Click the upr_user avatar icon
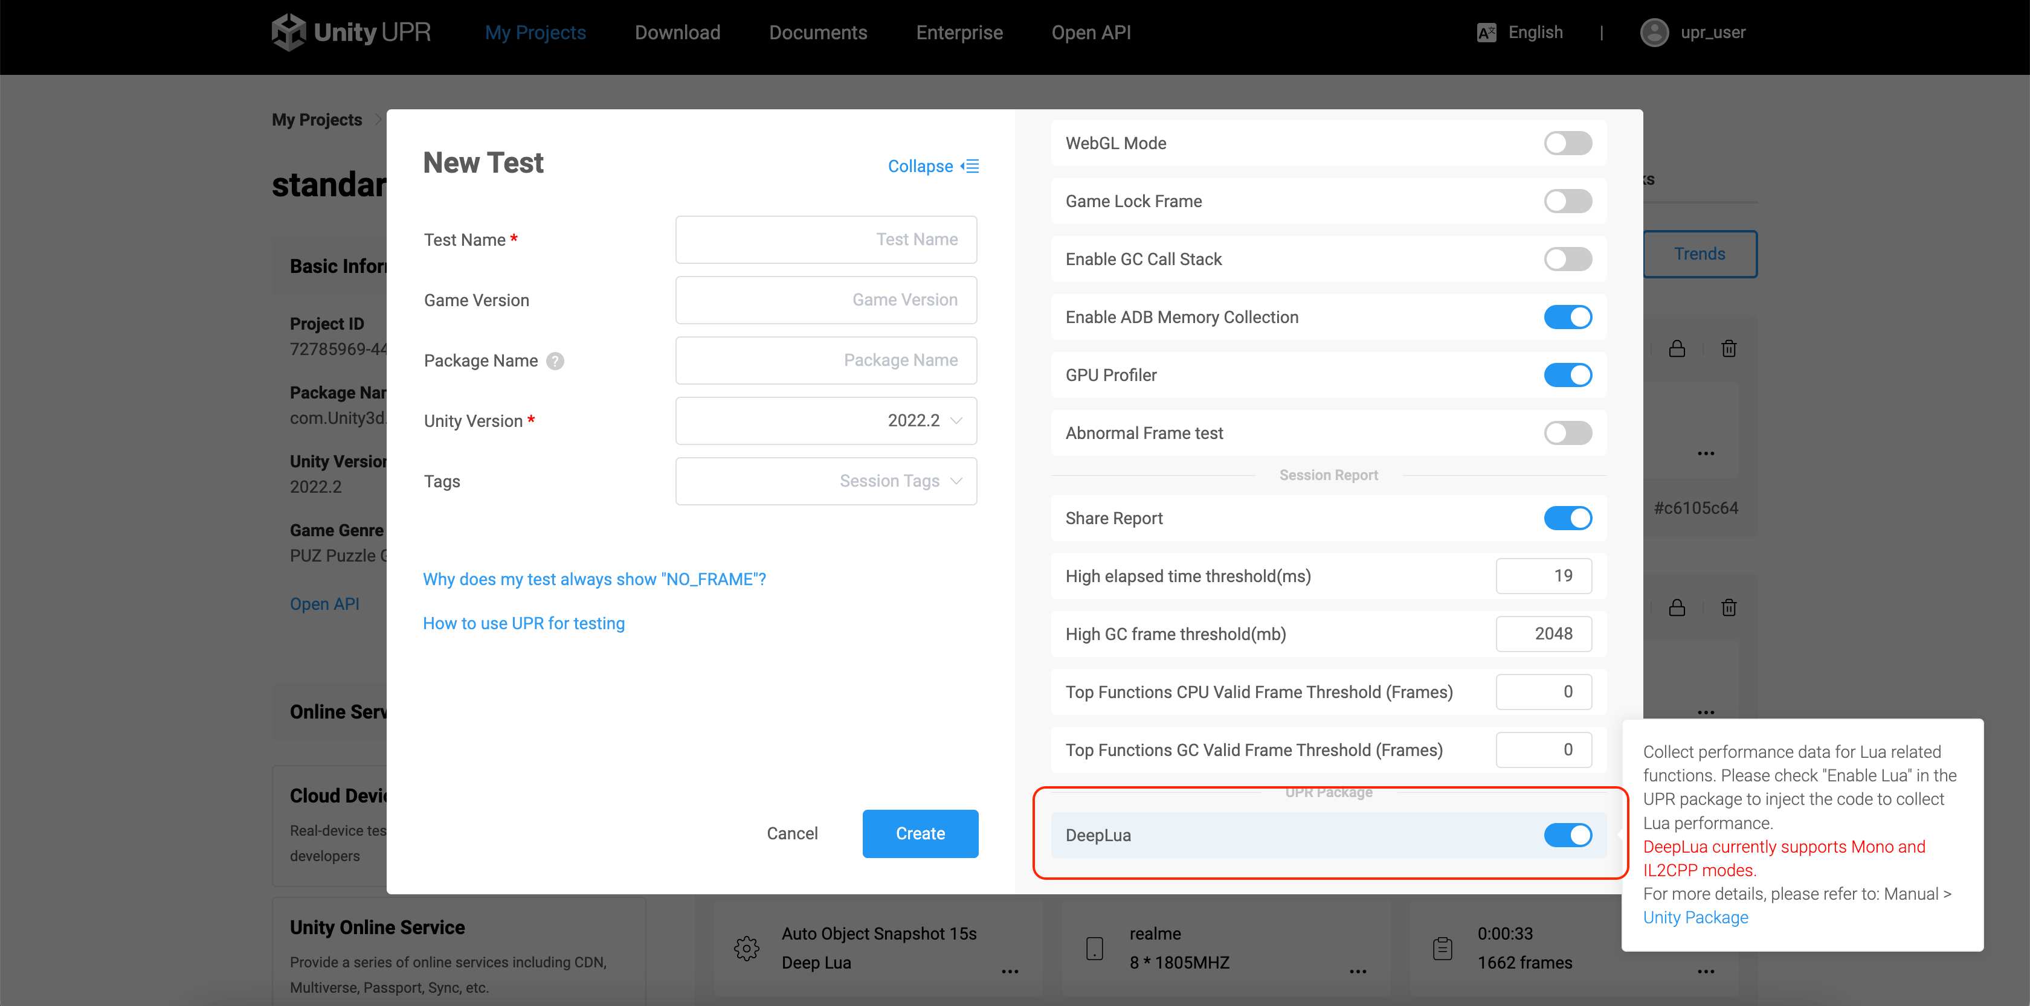The height and width of the screenshot is (1006, 2030). (x=1654, y=32)
